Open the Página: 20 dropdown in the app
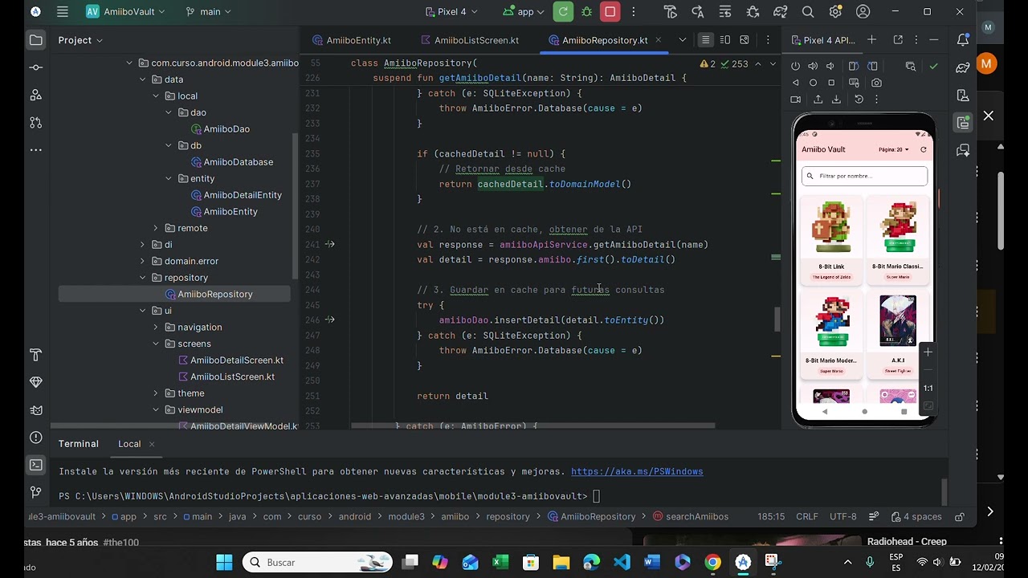The width and height of the screenshot is (1028, 578). (x=894, y=149)
